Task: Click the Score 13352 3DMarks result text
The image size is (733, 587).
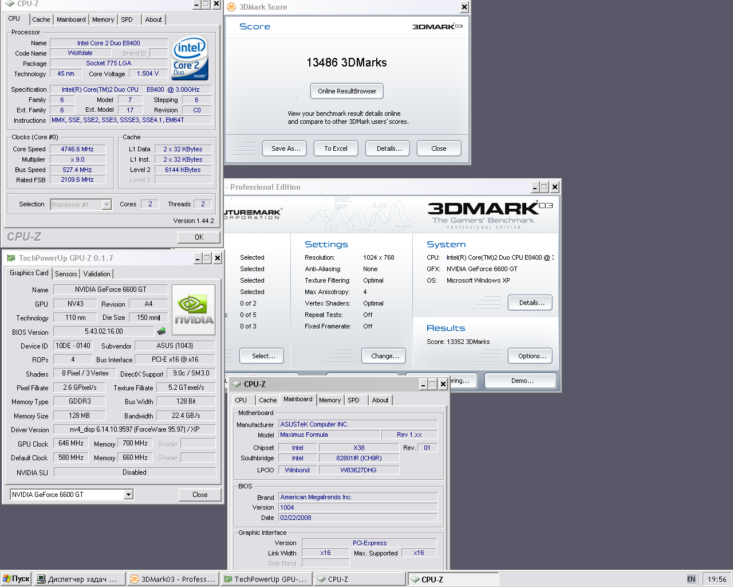Action: click(x=458, y=342)
